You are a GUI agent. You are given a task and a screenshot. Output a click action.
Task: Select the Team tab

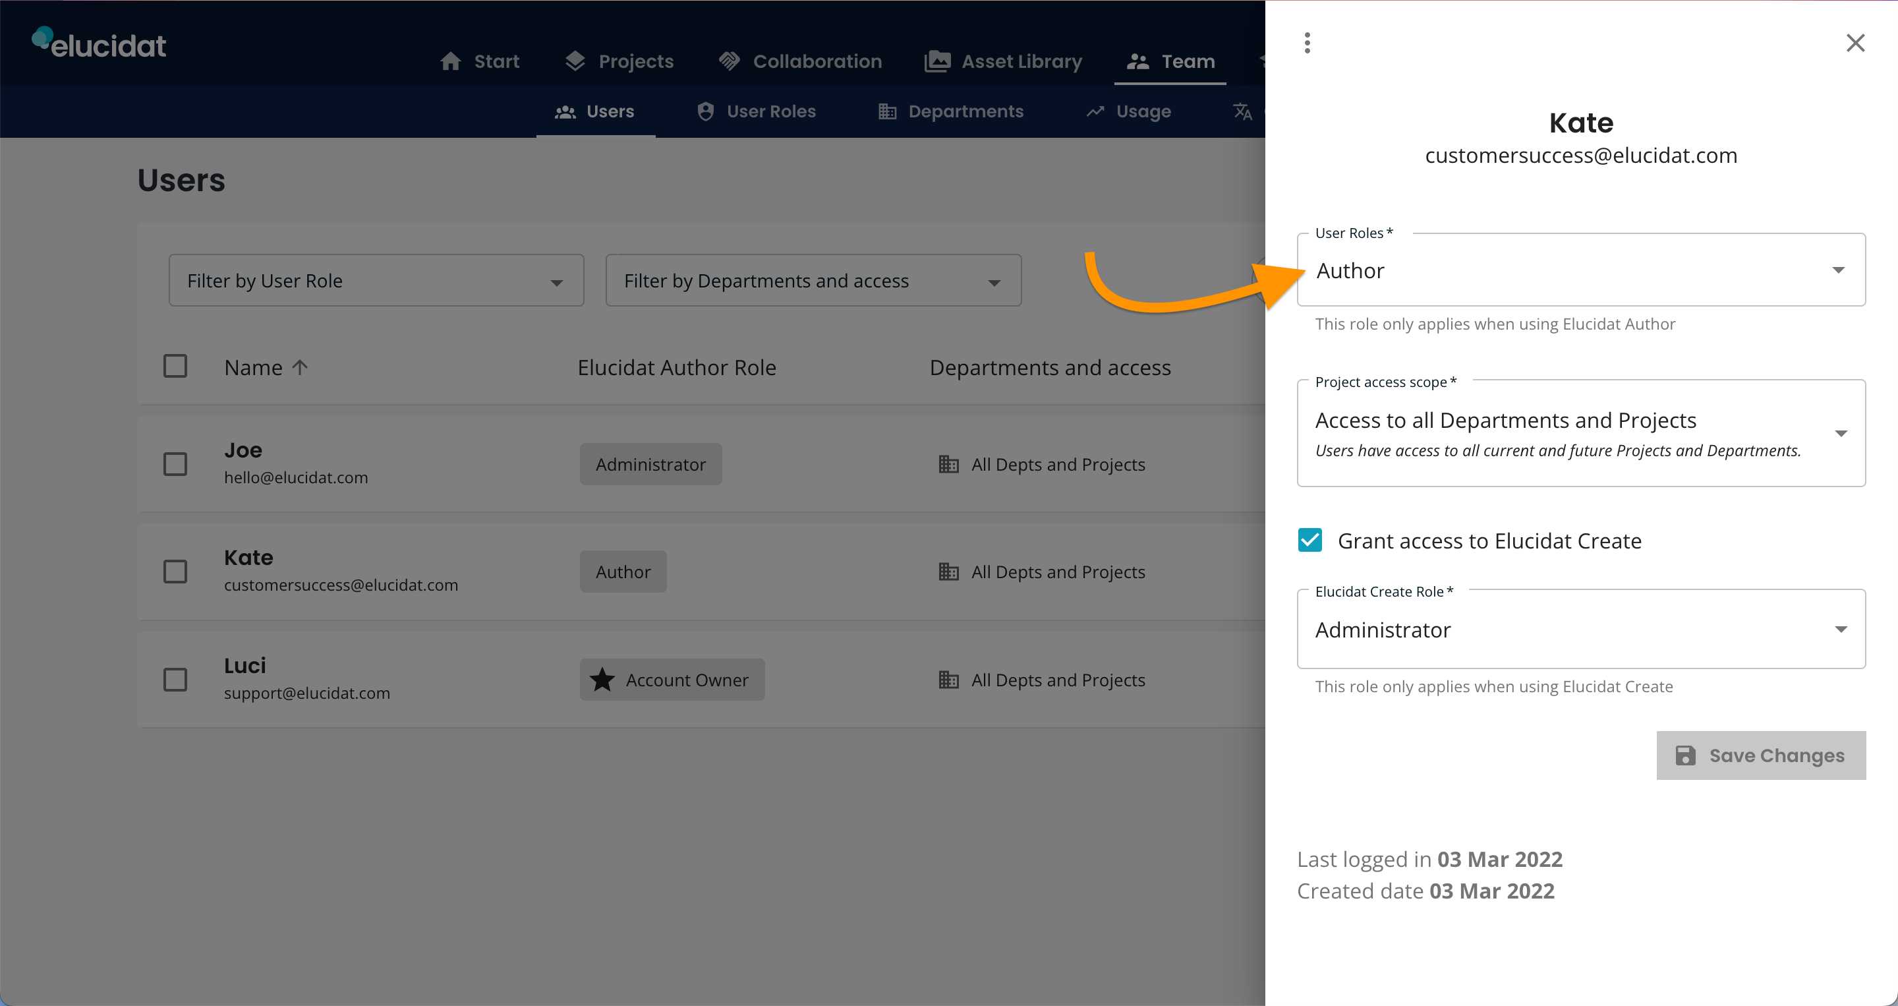pyautogui.click(x=1170, y=61)
